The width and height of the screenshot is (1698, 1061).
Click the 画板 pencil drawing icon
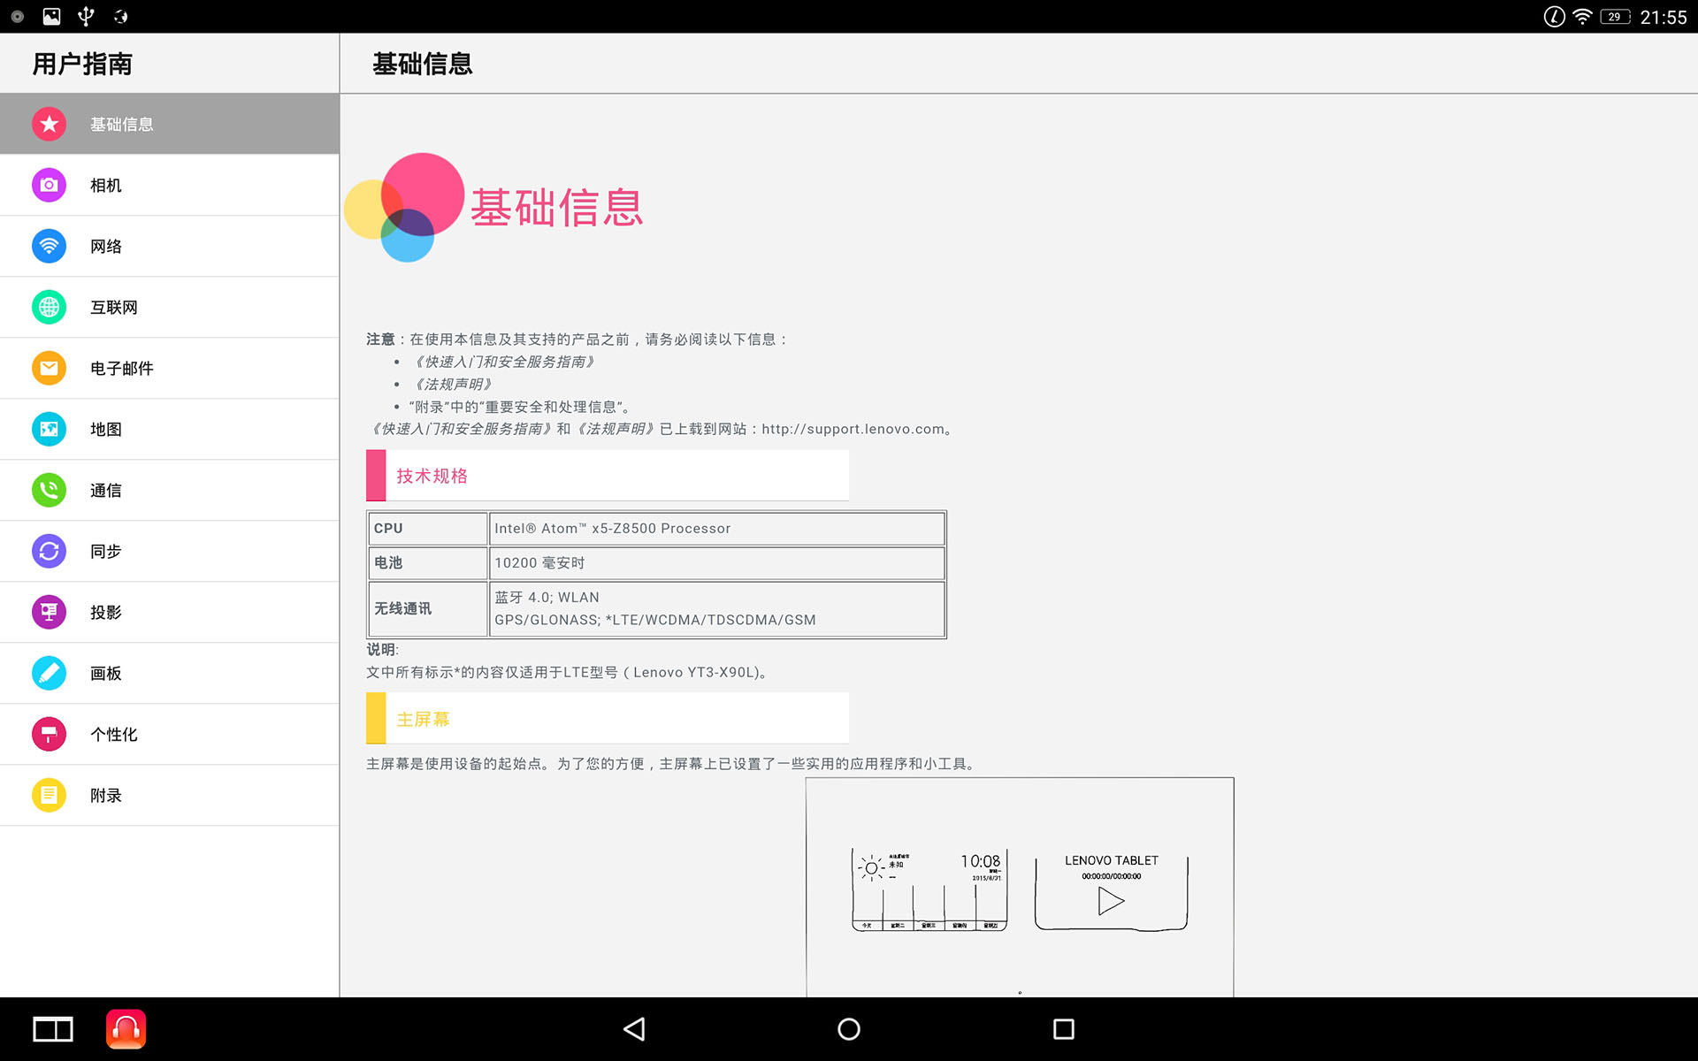(x=49, y=672)
